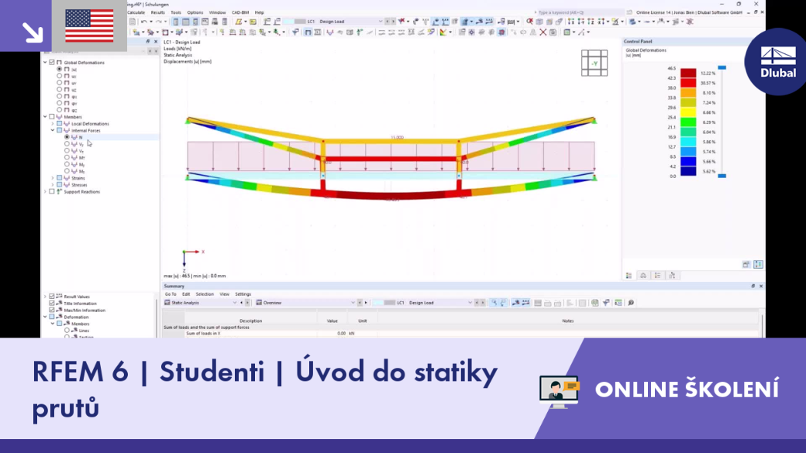Viewport: 806px width, 453px height.
Task: Click the online training monitor icon
Action: 560,391
